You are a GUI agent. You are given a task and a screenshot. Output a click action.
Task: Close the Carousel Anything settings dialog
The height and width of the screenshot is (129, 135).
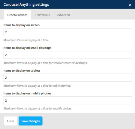pyautogui.click(x=130, y=5)
